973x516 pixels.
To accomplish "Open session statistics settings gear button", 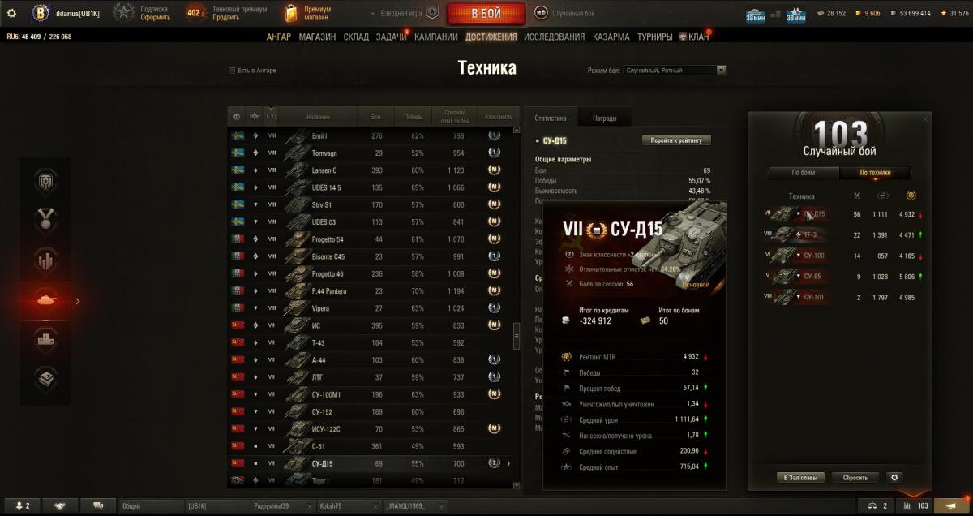I will pos(894,478).
